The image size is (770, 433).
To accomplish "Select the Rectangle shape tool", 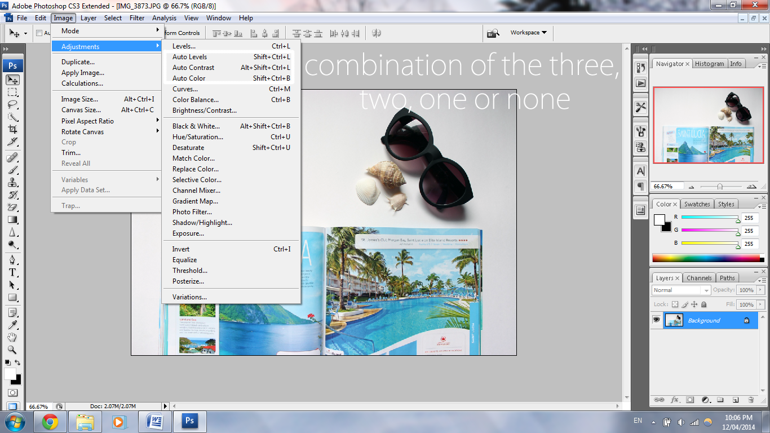I will [x=12, y=298].
